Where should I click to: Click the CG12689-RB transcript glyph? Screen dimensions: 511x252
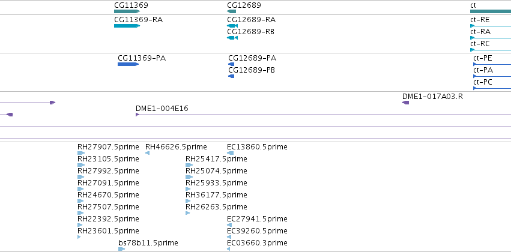pos(232,38)
